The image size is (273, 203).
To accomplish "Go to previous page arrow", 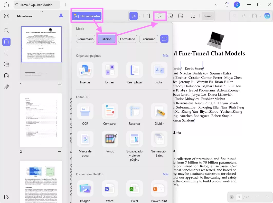I will pos(232,197).
